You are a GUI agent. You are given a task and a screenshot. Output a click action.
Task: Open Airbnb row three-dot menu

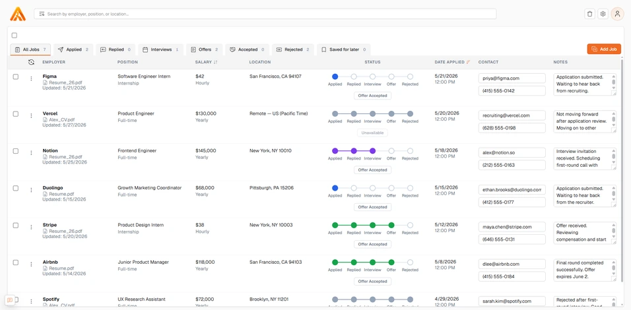pos(32,264)
